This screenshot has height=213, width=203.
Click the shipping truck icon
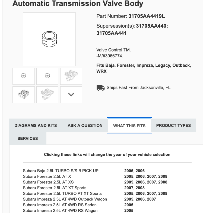100,87
